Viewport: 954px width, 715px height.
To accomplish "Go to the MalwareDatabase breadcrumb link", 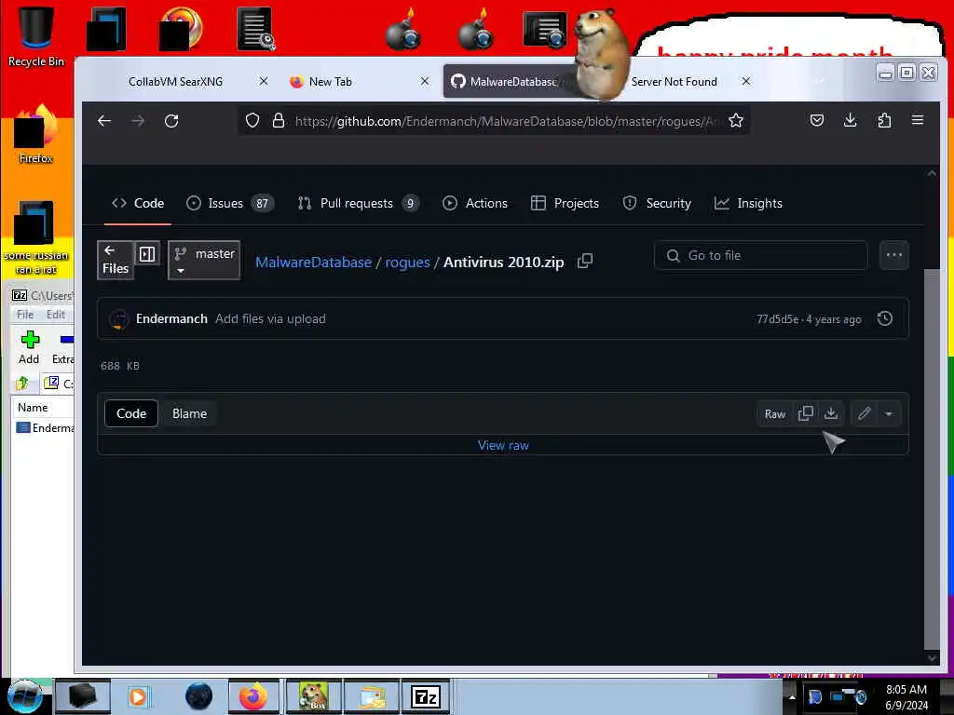I will click(313, 262).
